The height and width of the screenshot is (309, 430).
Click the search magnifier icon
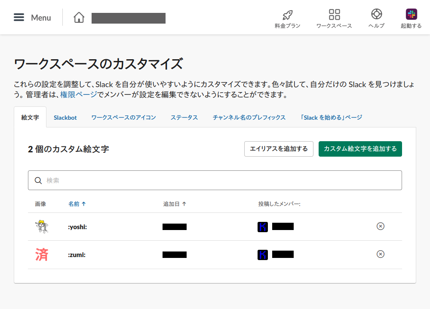38,180
